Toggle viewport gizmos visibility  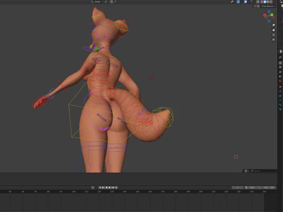pyautogui.click(x=238, y=2)
